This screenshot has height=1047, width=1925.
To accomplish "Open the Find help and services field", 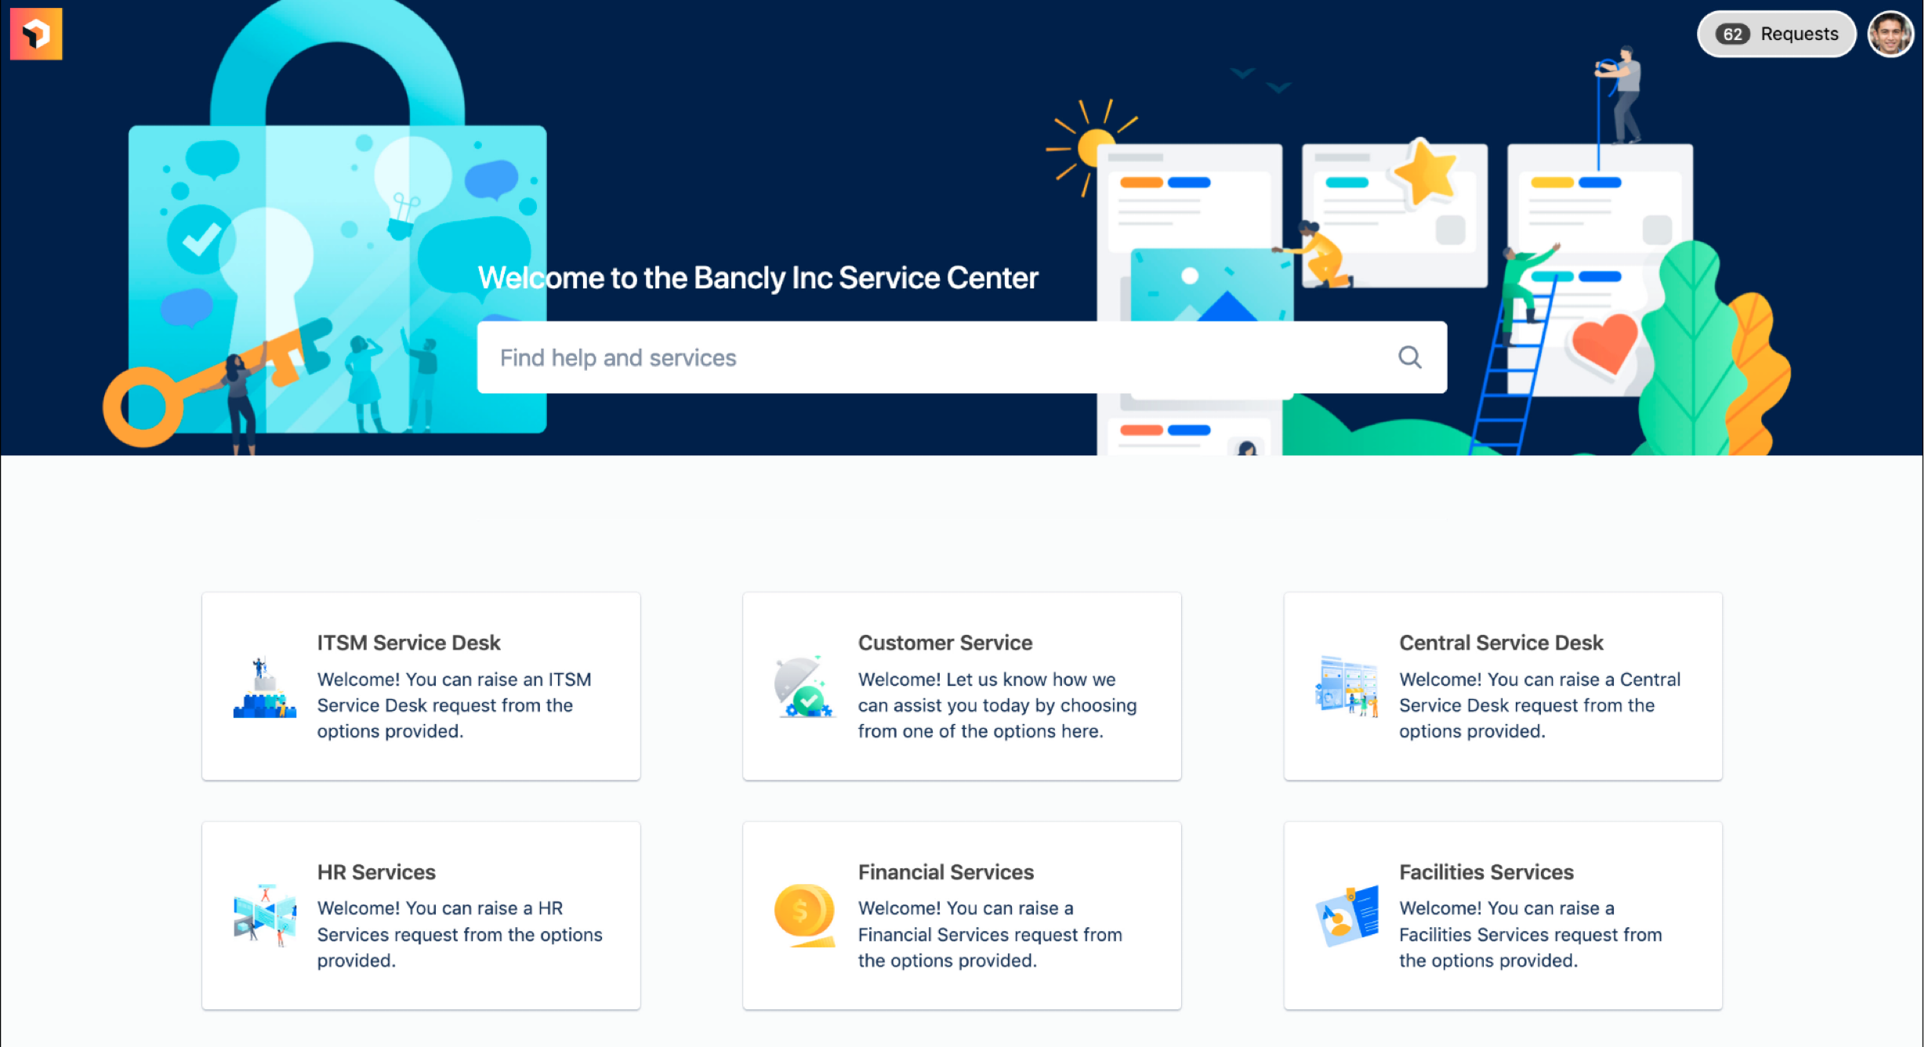I will click(961, 357).
